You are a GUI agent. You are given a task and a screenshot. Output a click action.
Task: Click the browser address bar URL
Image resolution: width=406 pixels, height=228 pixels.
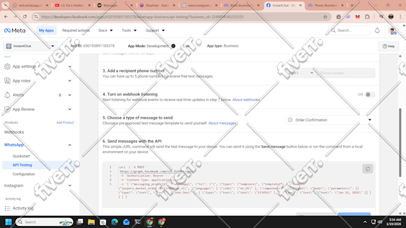(x=143, y=17)
